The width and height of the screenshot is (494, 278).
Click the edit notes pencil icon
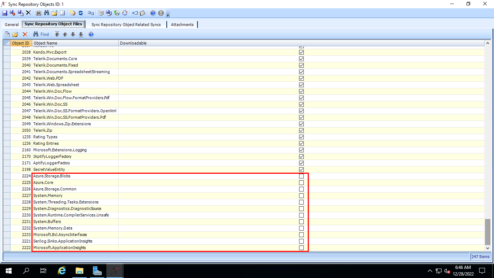73,13
